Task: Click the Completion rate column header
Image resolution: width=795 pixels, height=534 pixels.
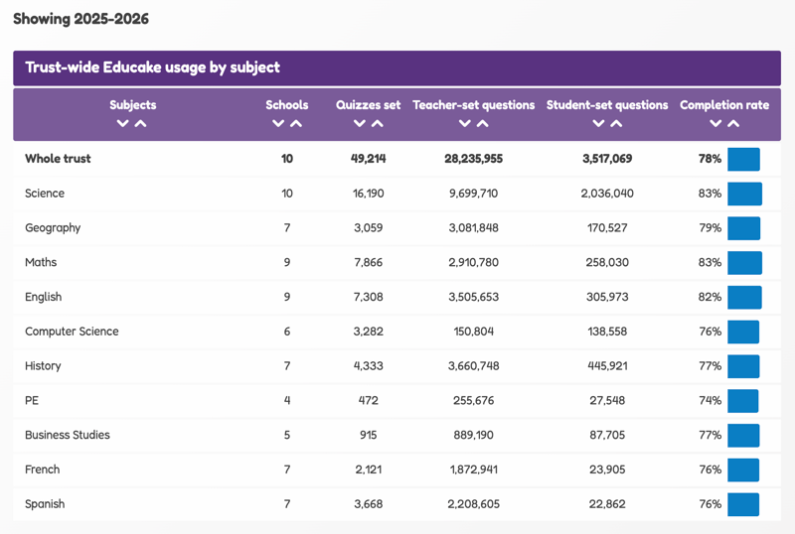Action: point(724,105)
